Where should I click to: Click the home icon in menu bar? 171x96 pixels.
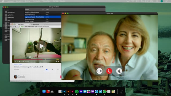click(x=3, y=1)
